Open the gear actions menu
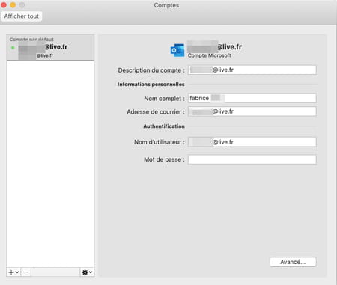 [x=85, y=272]
